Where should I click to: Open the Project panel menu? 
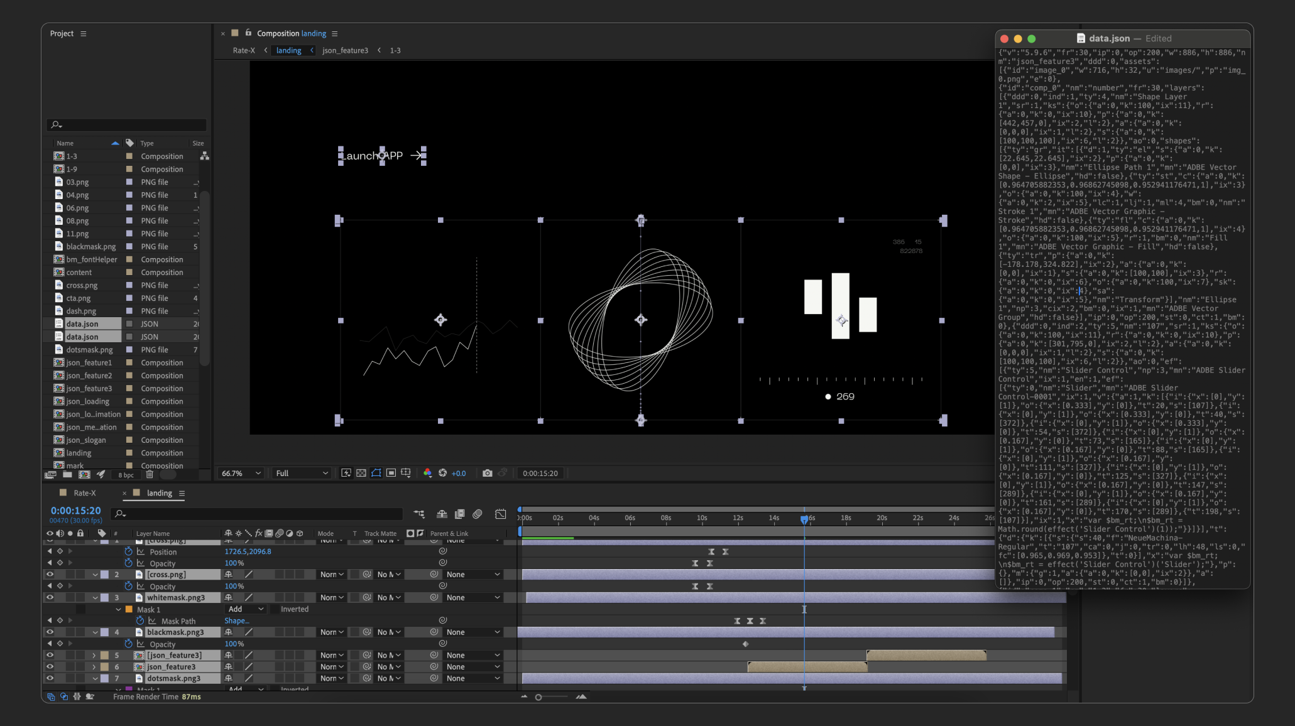(83, 33)
